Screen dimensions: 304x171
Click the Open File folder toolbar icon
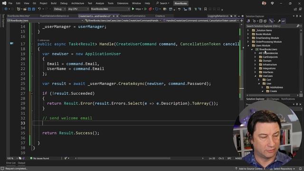25,9
